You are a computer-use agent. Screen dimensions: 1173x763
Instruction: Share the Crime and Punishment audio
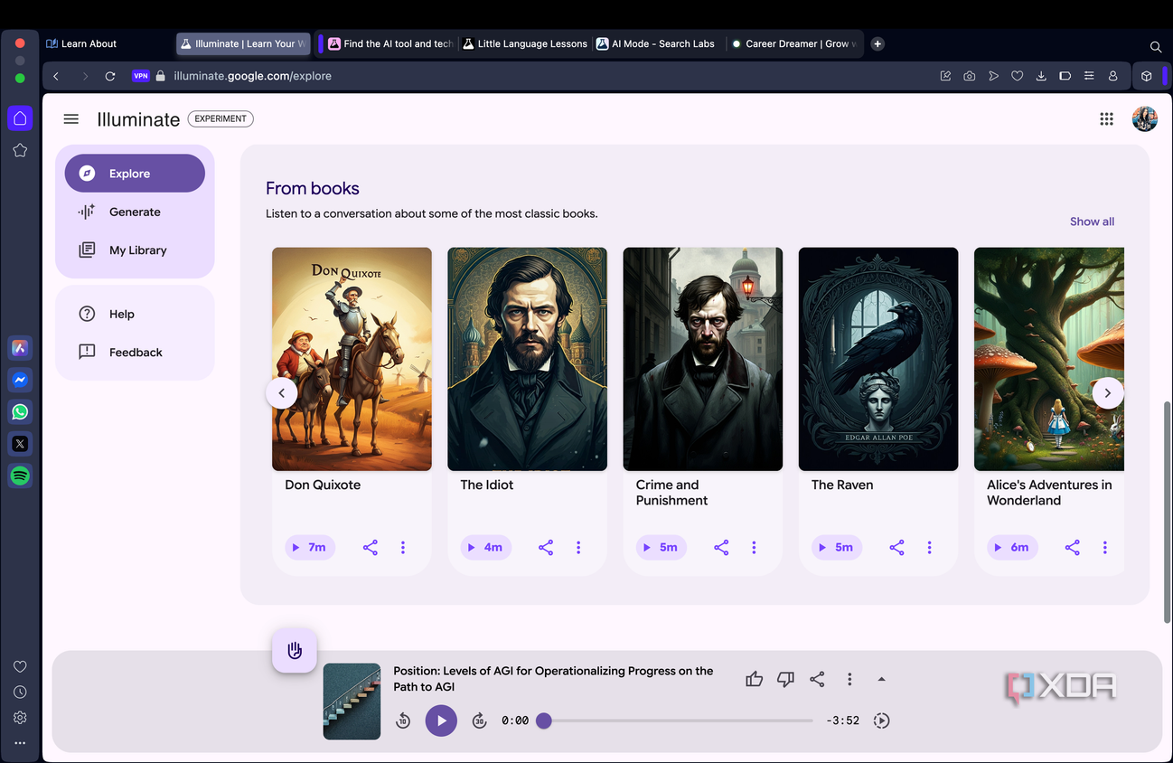[x=721, y=547]
